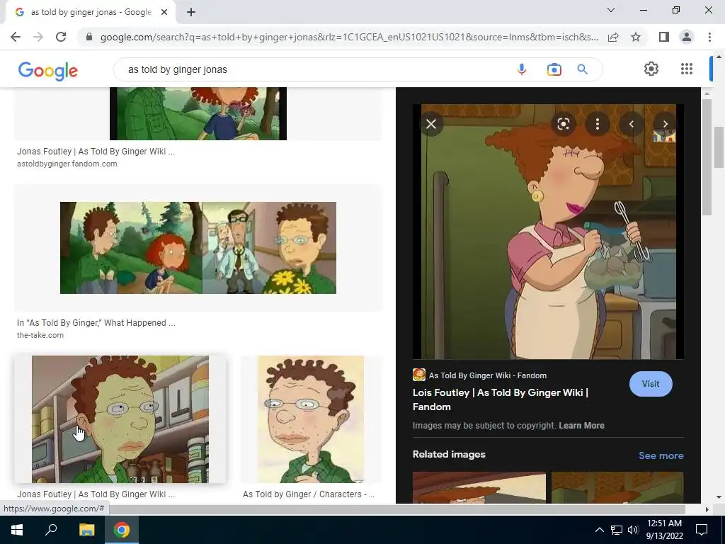Open the Windows notification center

point(702,530)
